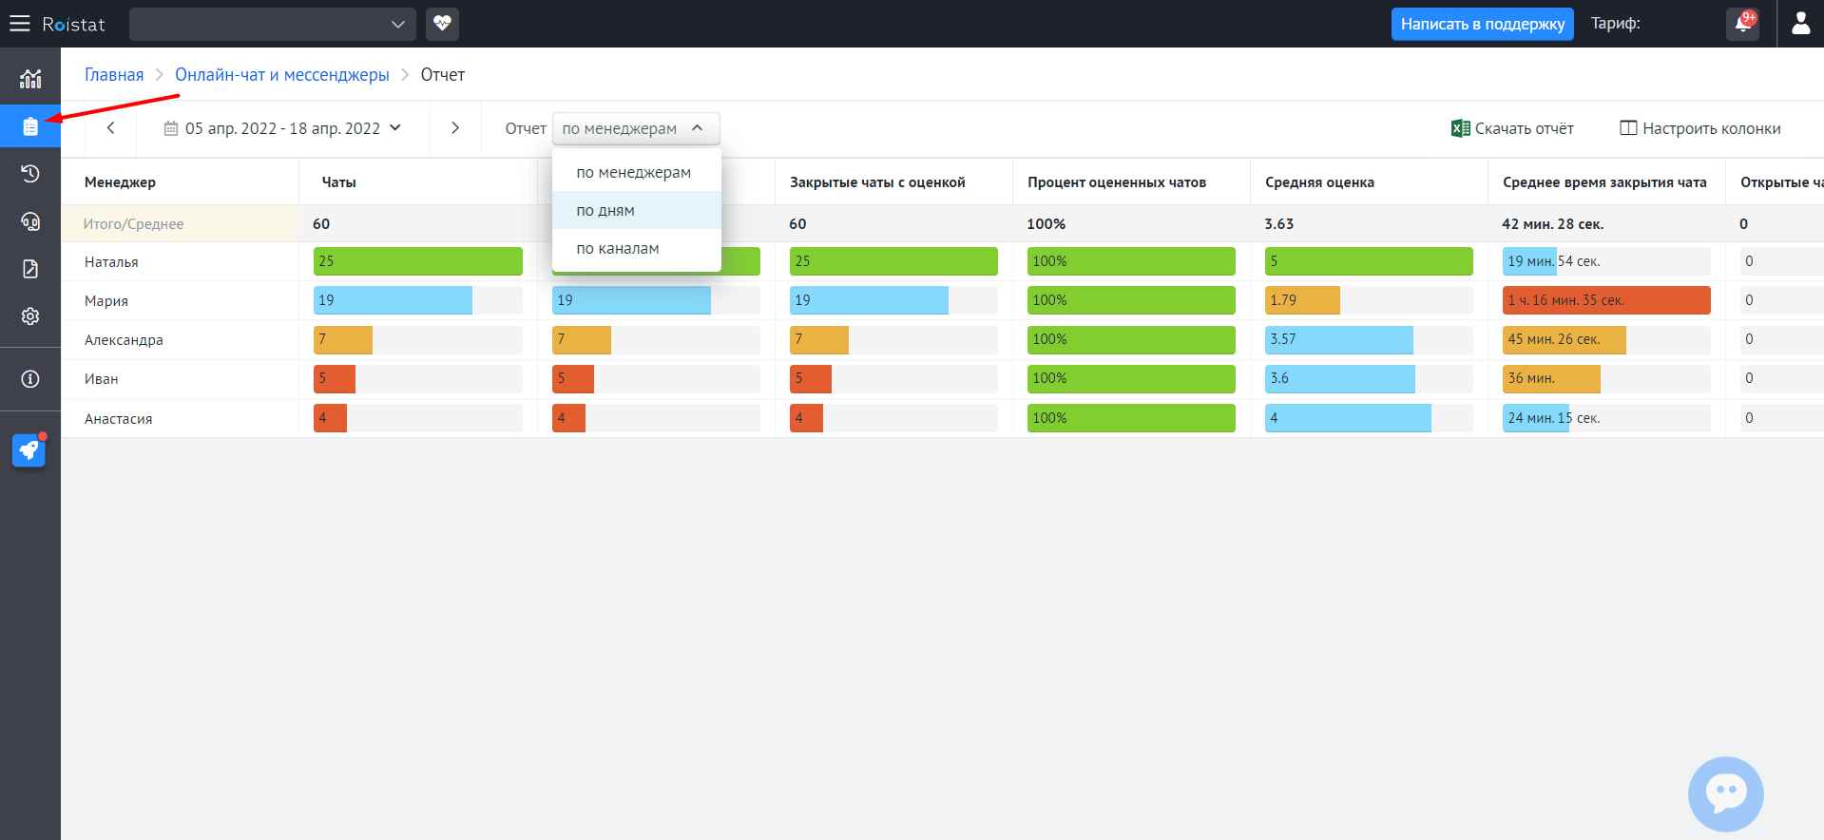
Task: Click the columns icon by Настроить колонки
Action: tap(1628, 127)
